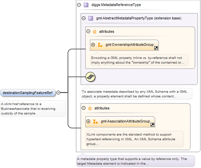Click the gml:AssociationAttributeGroup orange group icon
The image size is (201, 168).
pos(95,121)
